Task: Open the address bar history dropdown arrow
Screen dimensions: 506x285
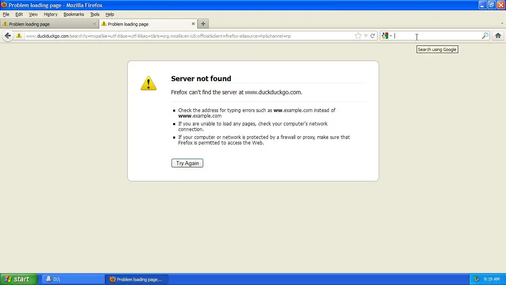Action: (x=366, y=36)
